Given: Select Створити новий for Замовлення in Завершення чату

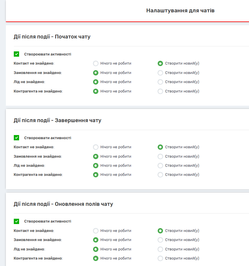Looking at the screenshot, I should click(160, 156).
